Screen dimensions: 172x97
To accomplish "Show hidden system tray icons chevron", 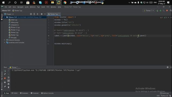I will pos(129,2).
